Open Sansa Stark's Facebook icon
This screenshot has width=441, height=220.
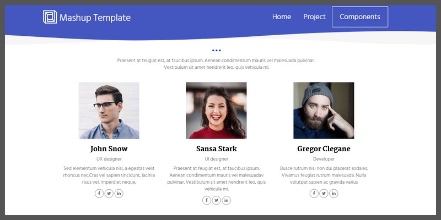click(206, 200)
